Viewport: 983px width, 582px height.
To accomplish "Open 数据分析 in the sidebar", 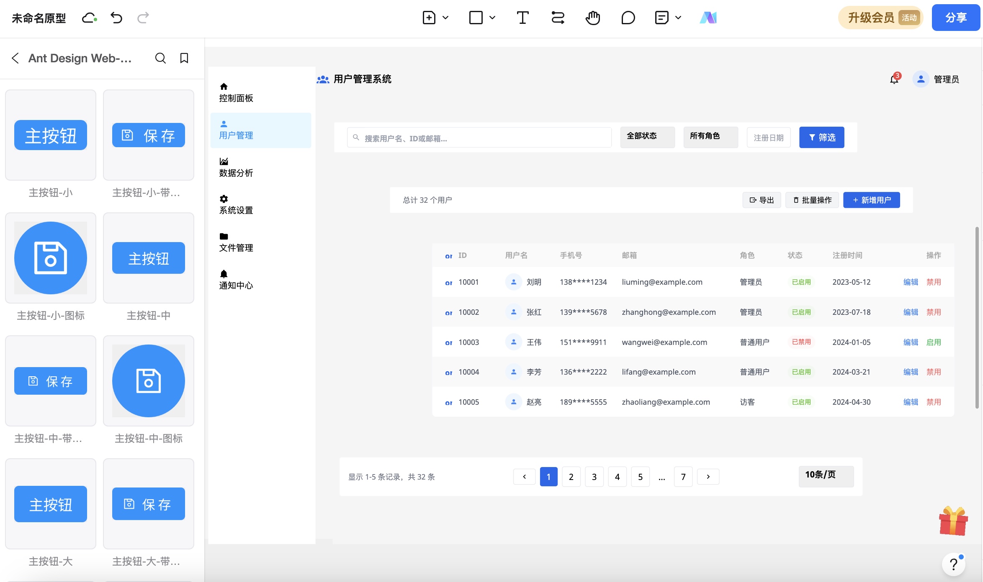I will point(261,168).
